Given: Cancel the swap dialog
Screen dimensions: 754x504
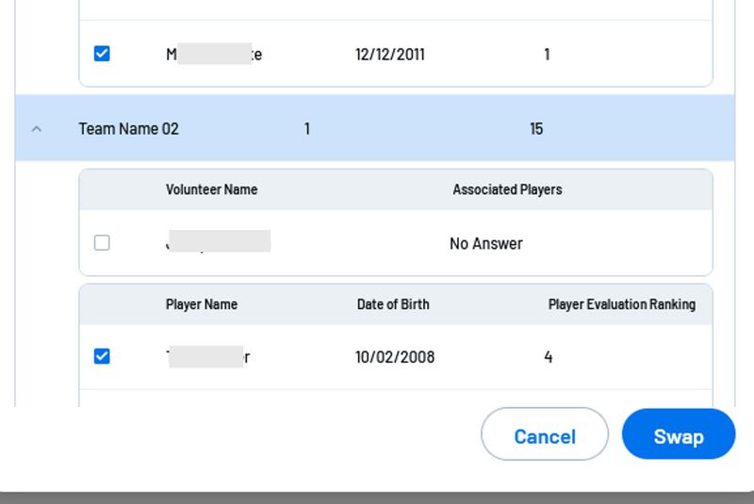Looking at the screenshot, I should coord(544,435).
